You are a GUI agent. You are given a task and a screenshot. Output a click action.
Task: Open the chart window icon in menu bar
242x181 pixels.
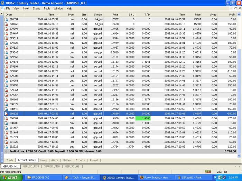coord(2,8)
